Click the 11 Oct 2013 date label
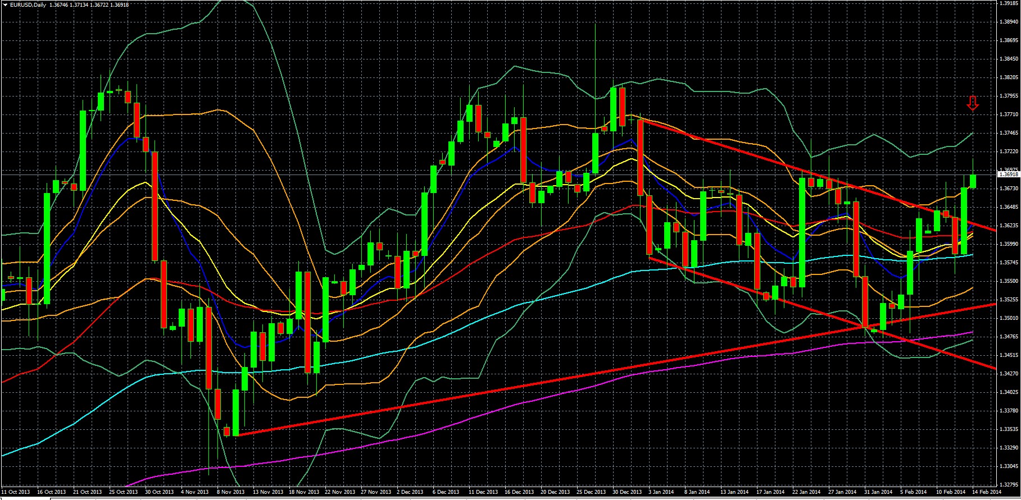The height and width of the screenshot is (500, 1021). (16, 492)
